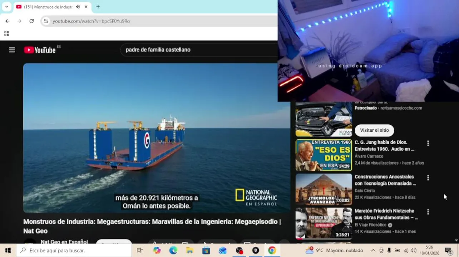Image resolution: width=459 pixels, height=257 pixels.
Task: Click the Chrome back arrow
Action: (8, 21)
